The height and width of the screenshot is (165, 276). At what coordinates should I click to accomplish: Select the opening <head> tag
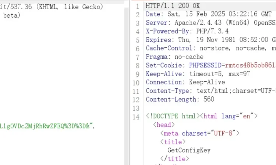click(164, 125)
